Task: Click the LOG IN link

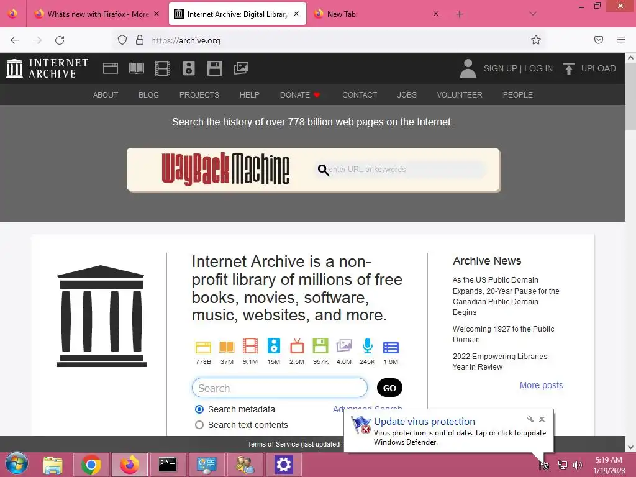Action: coord(538,68)
